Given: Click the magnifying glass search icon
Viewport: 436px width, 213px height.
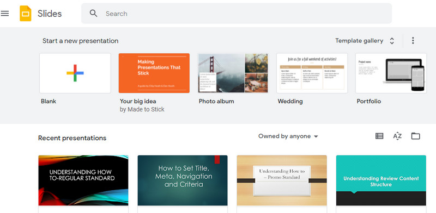Looking at the screenshot, I should (x=93, y=13).
